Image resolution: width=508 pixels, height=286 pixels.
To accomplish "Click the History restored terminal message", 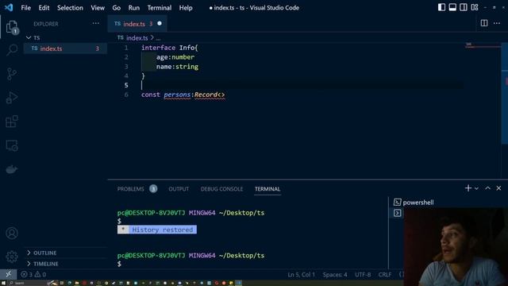I will 157,230.
